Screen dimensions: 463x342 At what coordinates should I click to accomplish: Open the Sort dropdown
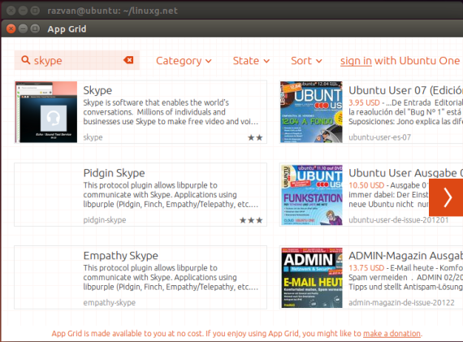(x=306, y=61)
